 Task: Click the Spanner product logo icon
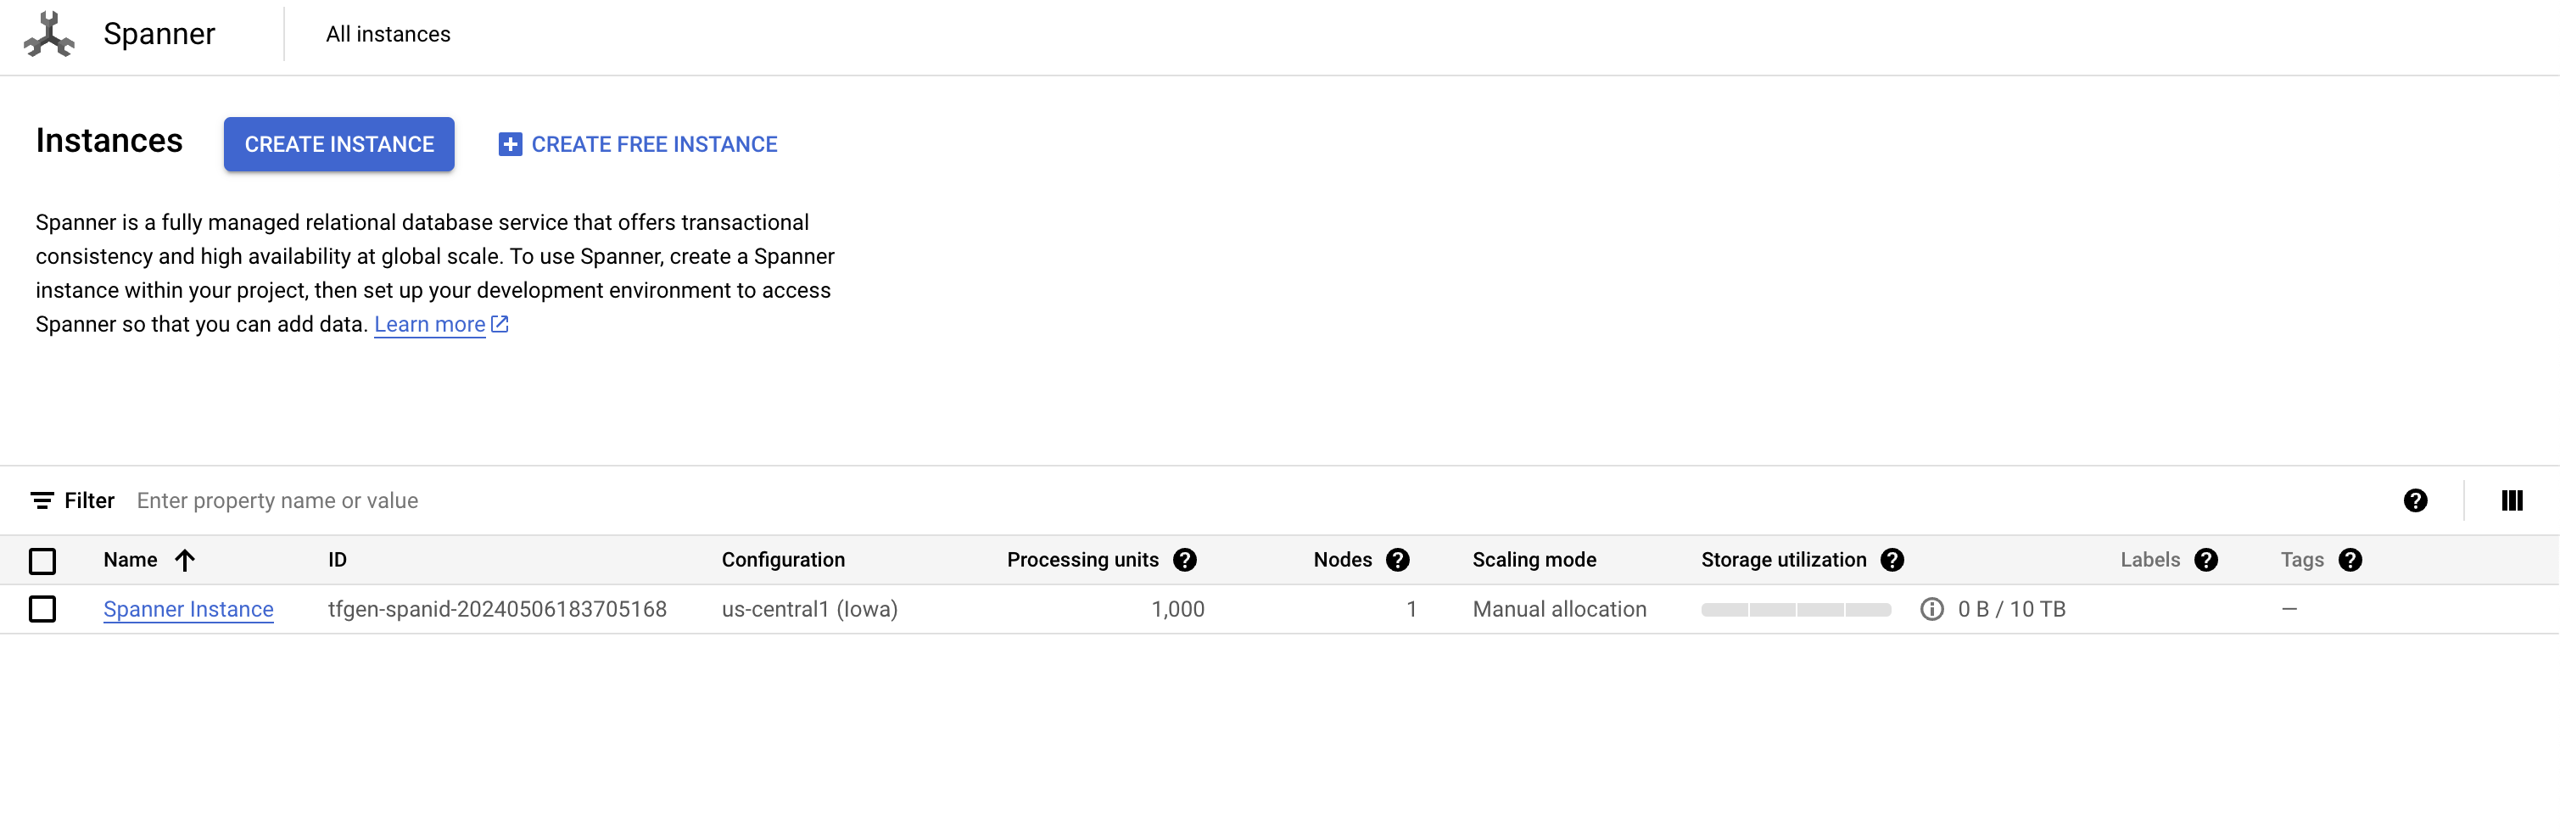tap(48, 34)
